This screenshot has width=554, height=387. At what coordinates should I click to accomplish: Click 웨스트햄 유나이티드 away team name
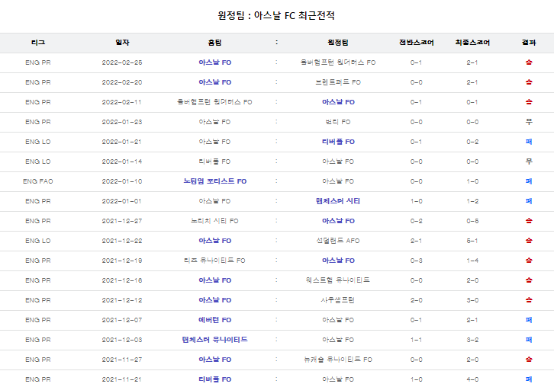pos(338,280)
